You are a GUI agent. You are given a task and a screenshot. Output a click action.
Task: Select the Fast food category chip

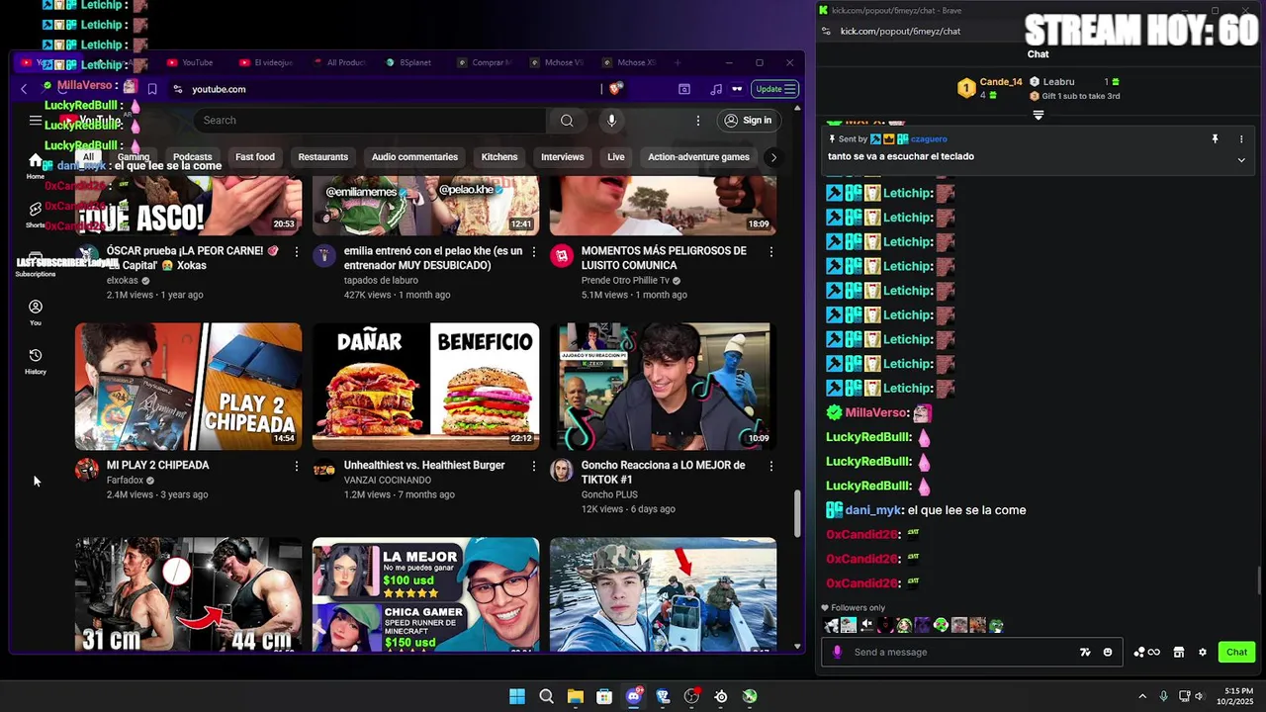pos(255,157)
